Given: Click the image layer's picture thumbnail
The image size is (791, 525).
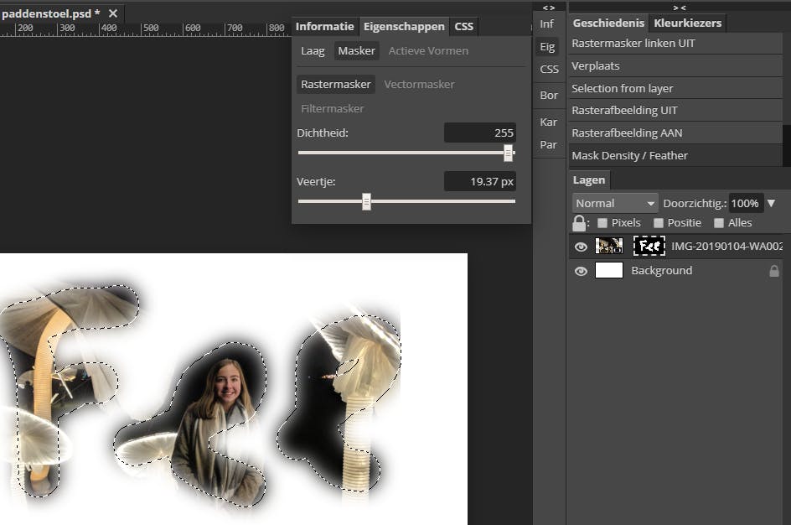Looking at the screenshot, I should tap(609, 246).
